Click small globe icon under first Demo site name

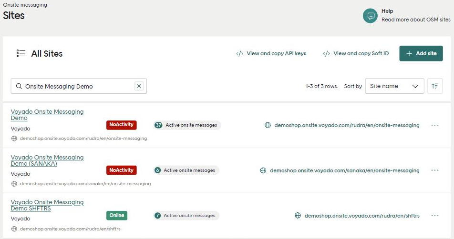(14, 139)
